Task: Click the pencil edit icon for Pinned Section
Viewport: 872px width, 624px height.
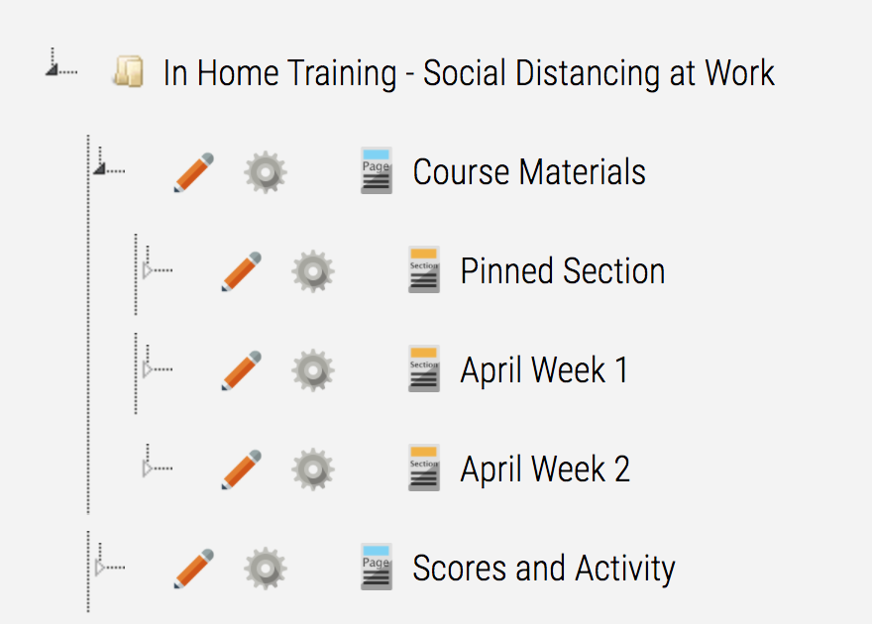Action: click(242, 271)
